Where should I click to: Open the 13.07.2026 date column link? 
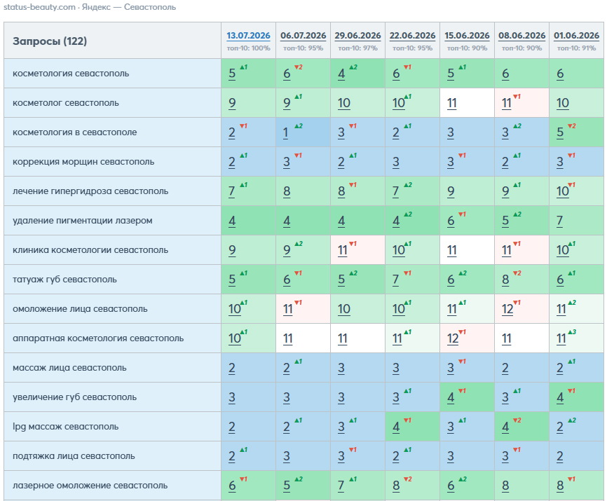coord(248,36)
